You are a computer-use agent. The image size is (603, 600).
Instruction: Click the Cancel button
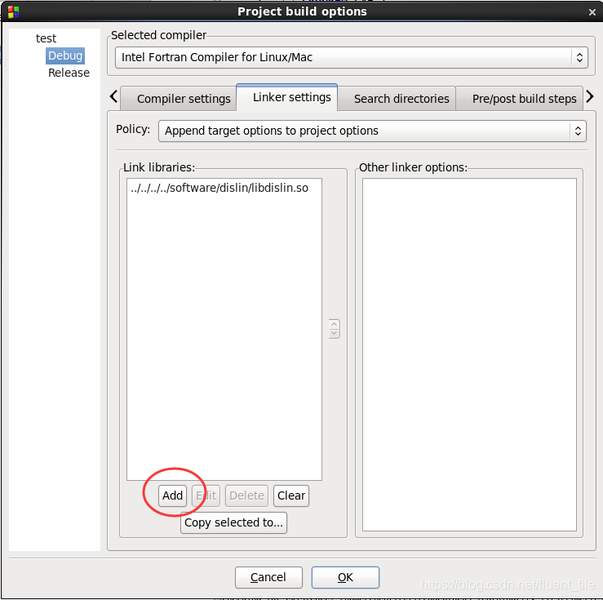268,577
